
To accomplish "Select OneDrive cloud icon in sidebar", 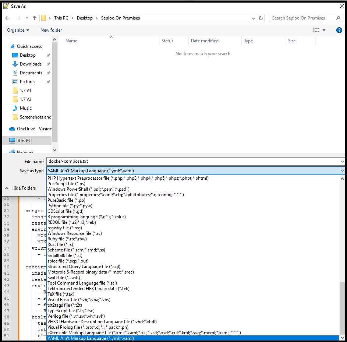I will tap(12, 129).
